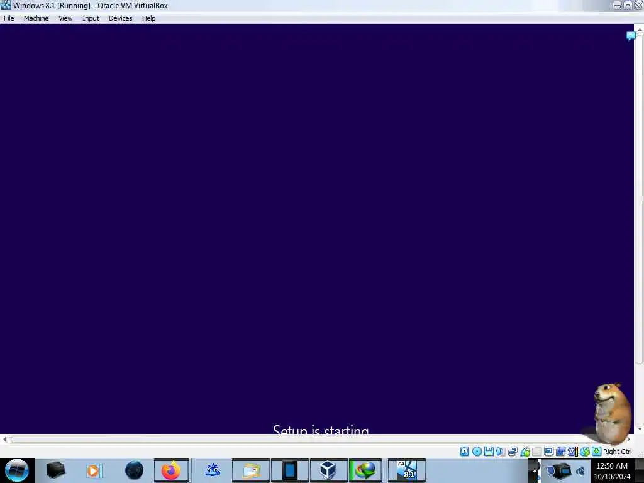Open the notification center speech bubble icon
This screenshot has height=483, width=644.
point(631,36)
